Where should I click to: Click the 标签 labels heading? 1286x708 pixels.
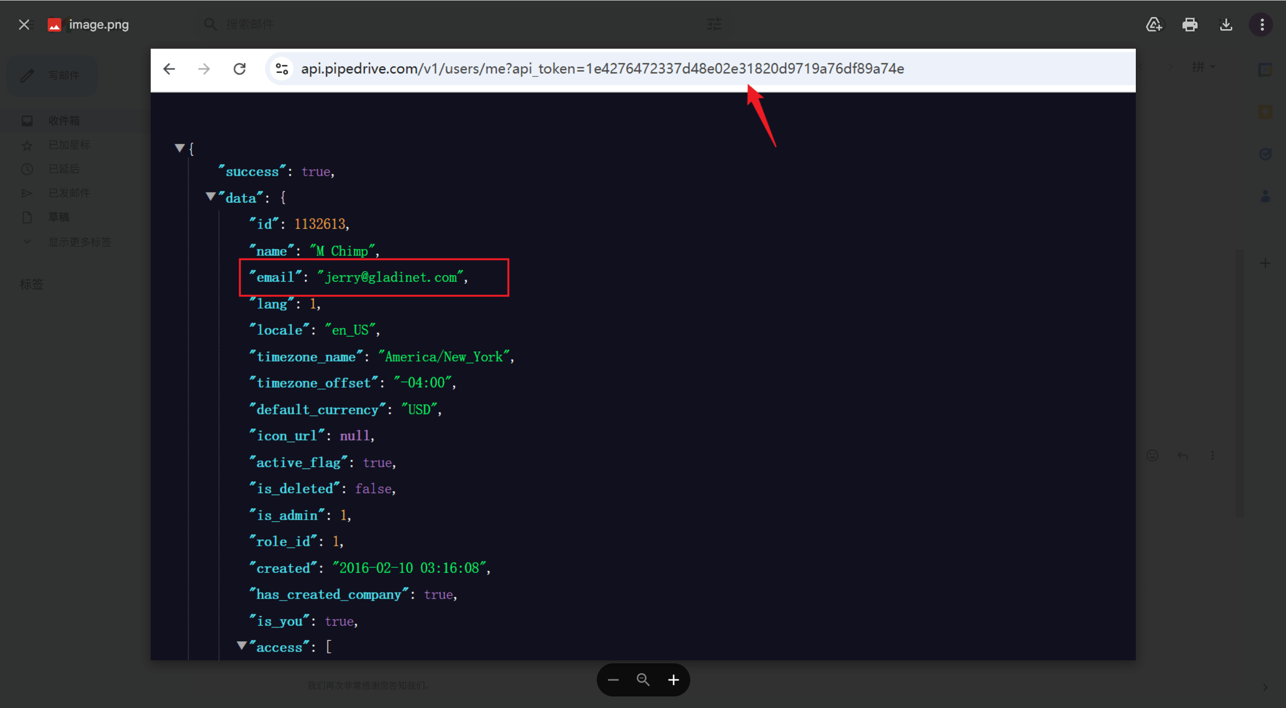[31, 285]
